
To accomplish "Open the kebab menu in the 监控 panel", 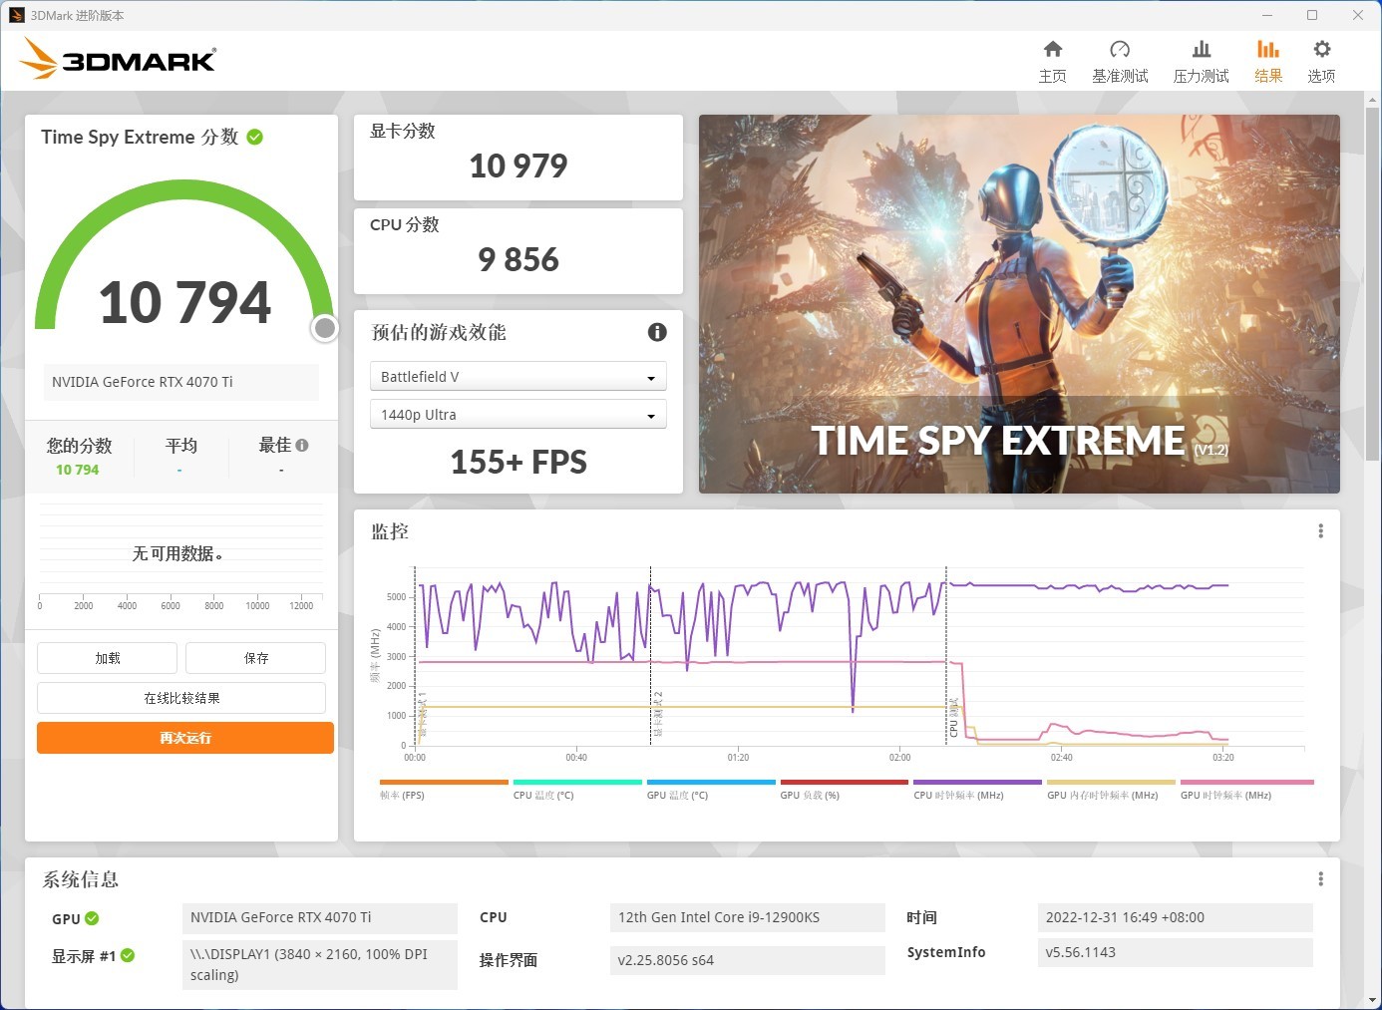I will click(x=1320, y=530).
